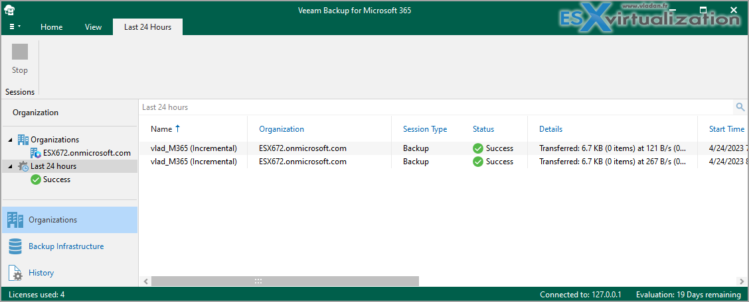Click Success status icon in 121 B/s row
Viewport: 749px width, 302px height.
point(477,148)
